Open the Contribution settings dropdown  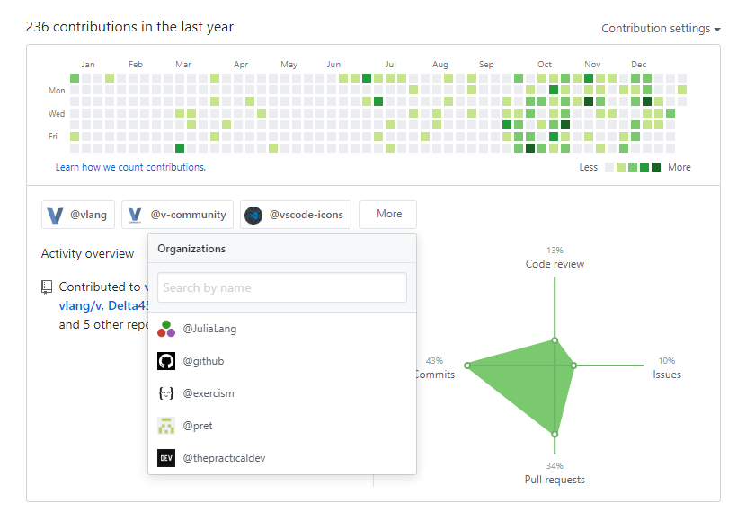tap(661, 29)
